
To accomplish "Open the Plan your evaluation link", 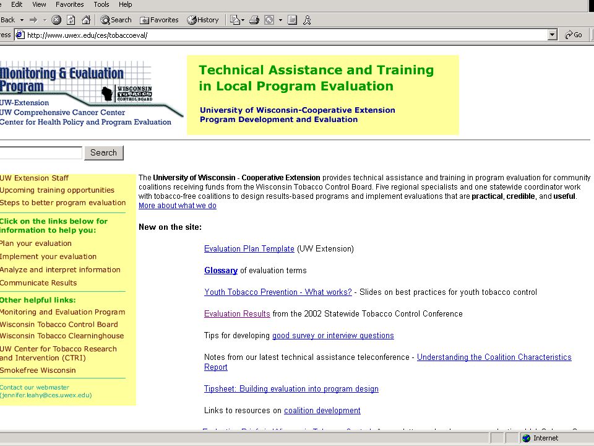I will click(36, 243).
